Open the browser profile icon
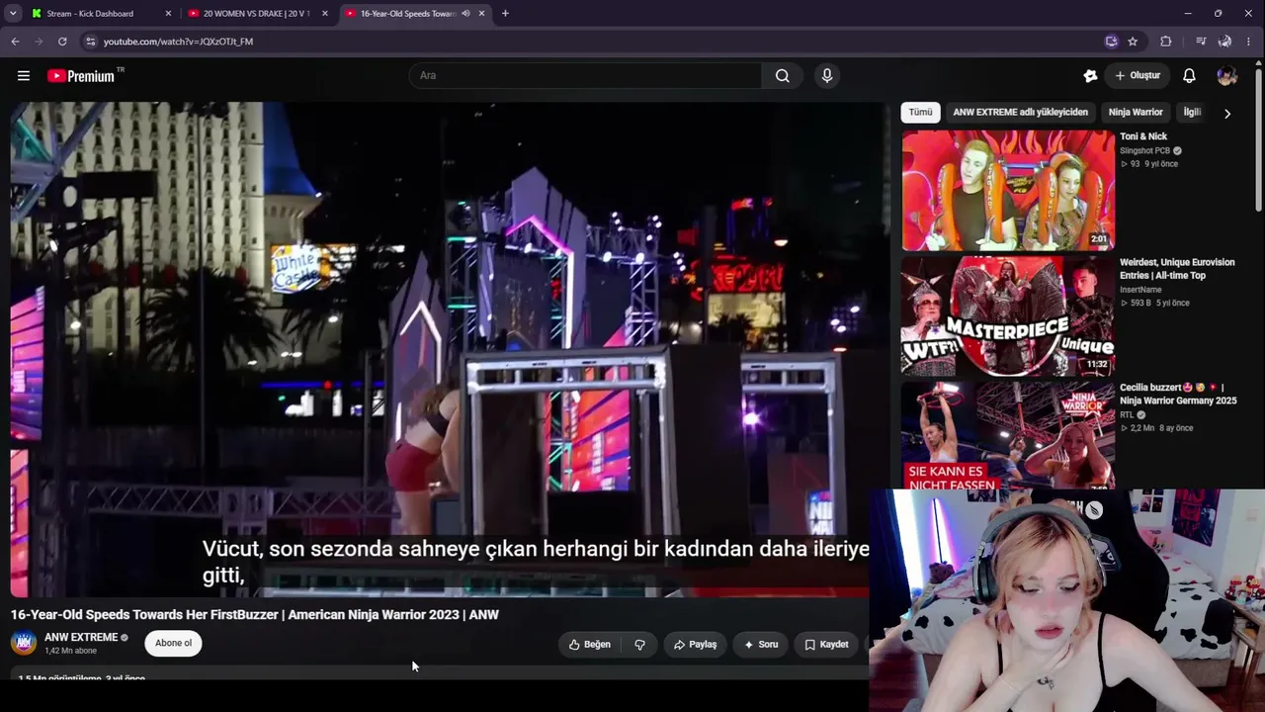Image resolution: width=1265 pixels, height=712 pixels. [1224, 42]
